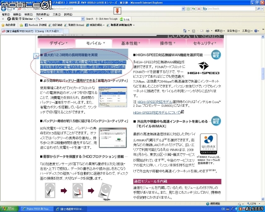265x212 pixels.
Task: Click the バッテリーユーティリティ dialog thumbnail
Action: [x=113, y=137]
